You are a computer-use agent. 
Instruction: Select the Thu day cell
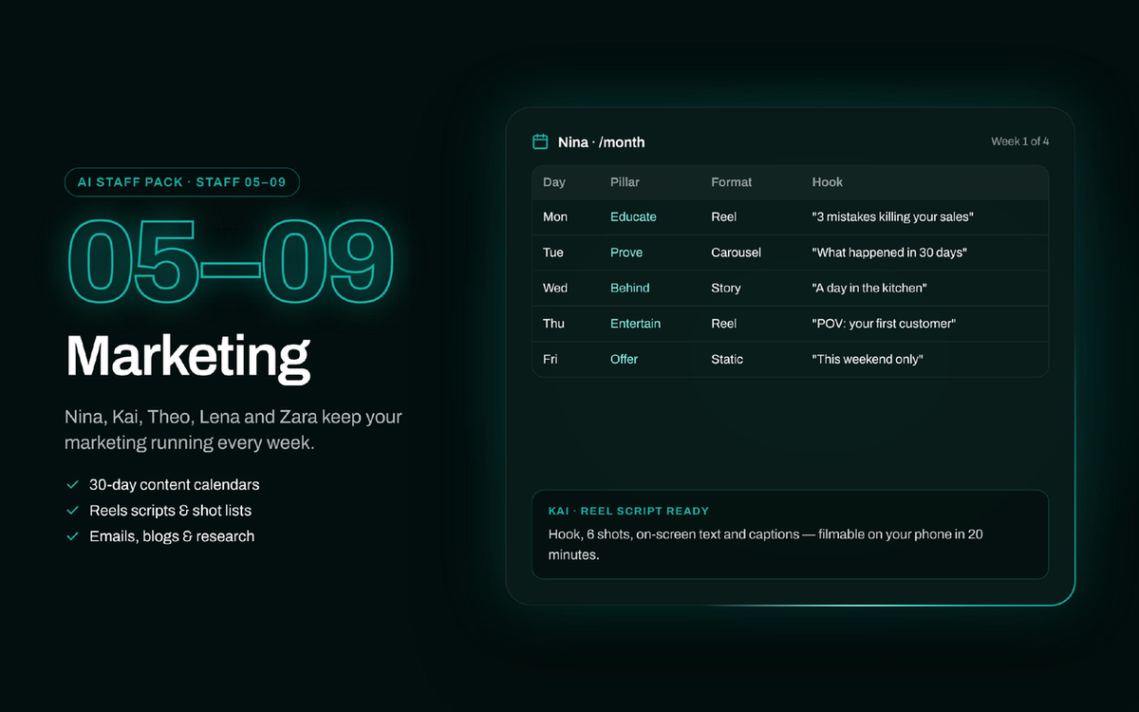[x=553, y=324]
